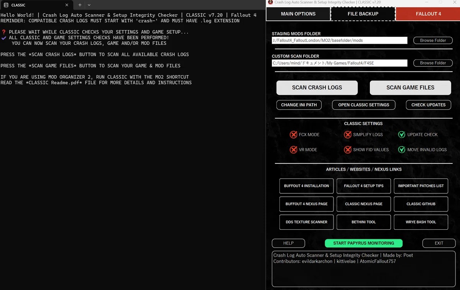Disable the UPDATE CHECK setting
The width and height of the screenshot is (460, 290).
[418, 135]
